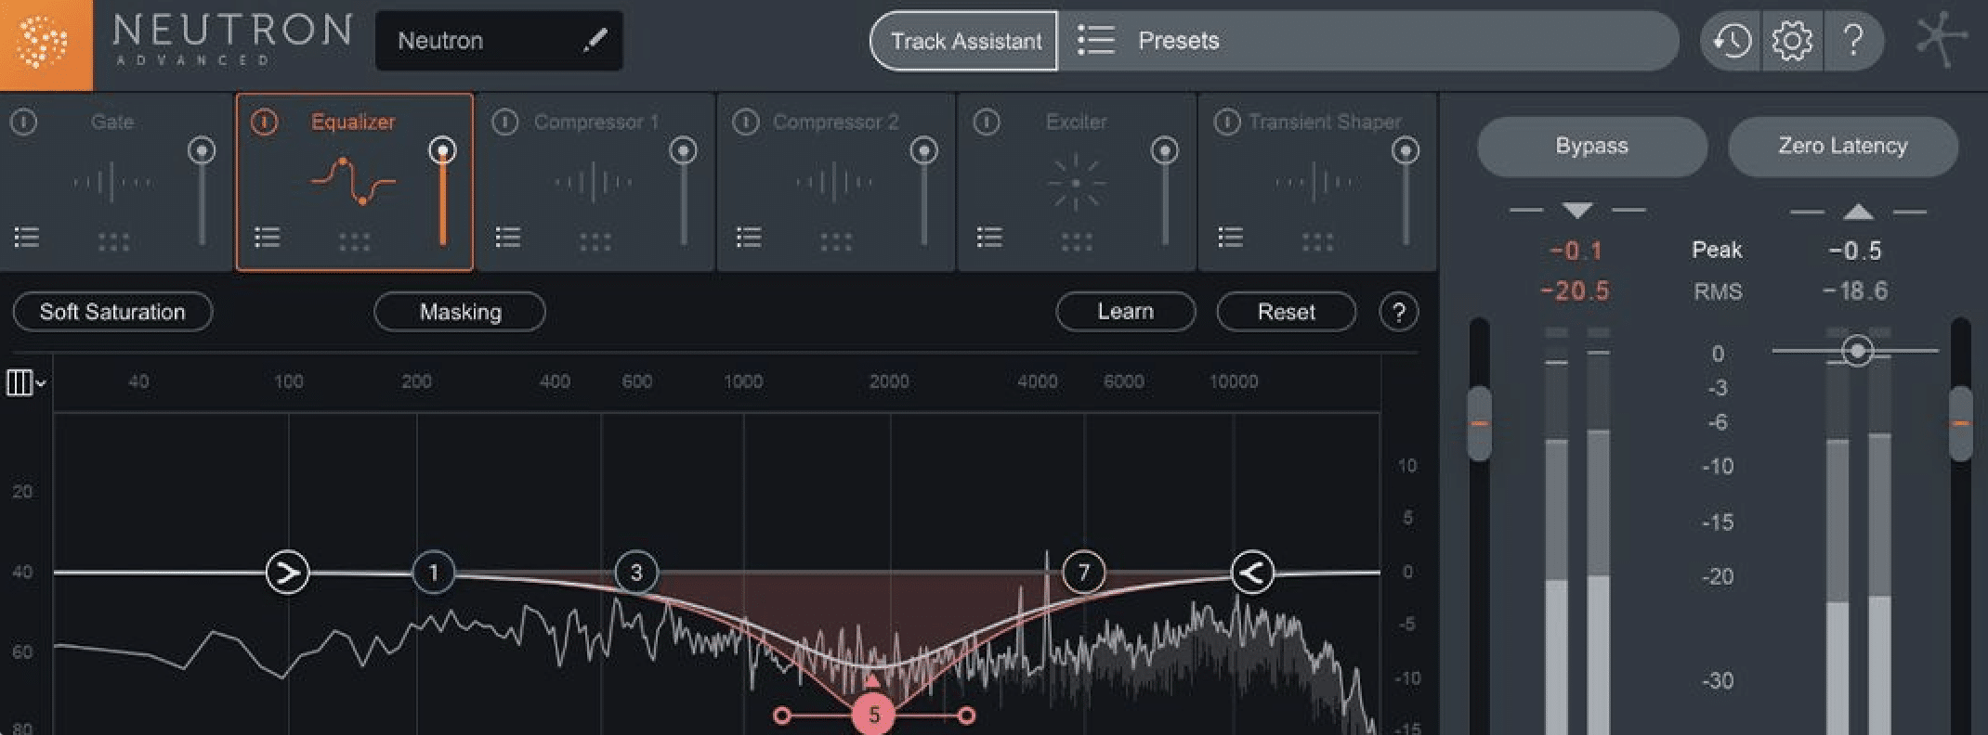Image resolution: width=1988 pixels, height=735 pixels.
Task: Click the output meter up triangle
Action: pyautogui.click(x=1858, y=212)
